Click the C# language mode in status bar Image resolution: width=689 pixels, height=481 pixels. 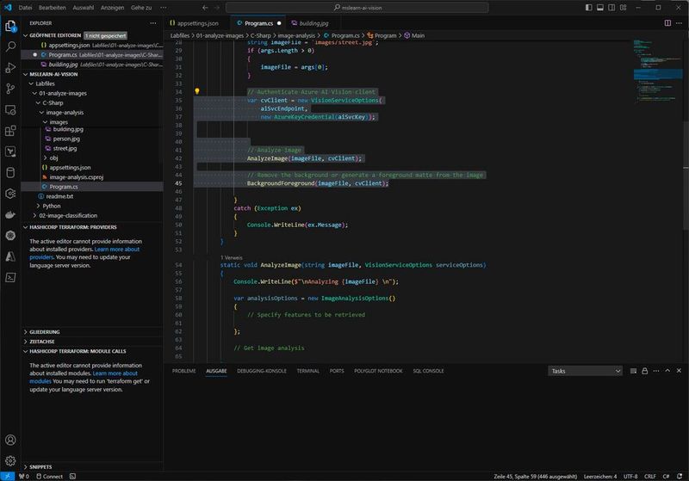point(666,476)
